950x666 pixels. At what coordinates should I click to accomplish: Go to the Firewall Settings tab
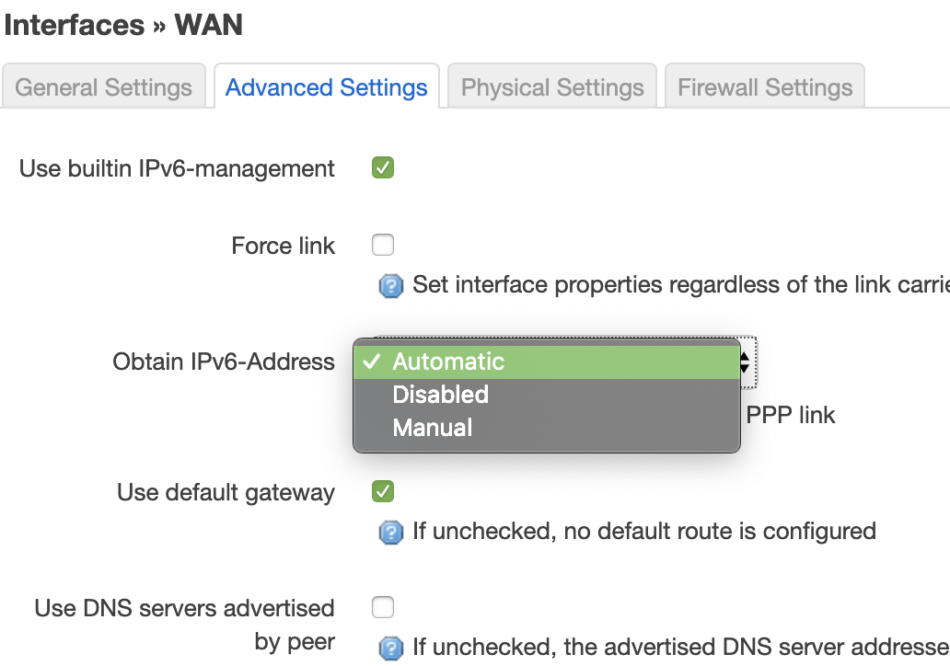click(765, 88)
